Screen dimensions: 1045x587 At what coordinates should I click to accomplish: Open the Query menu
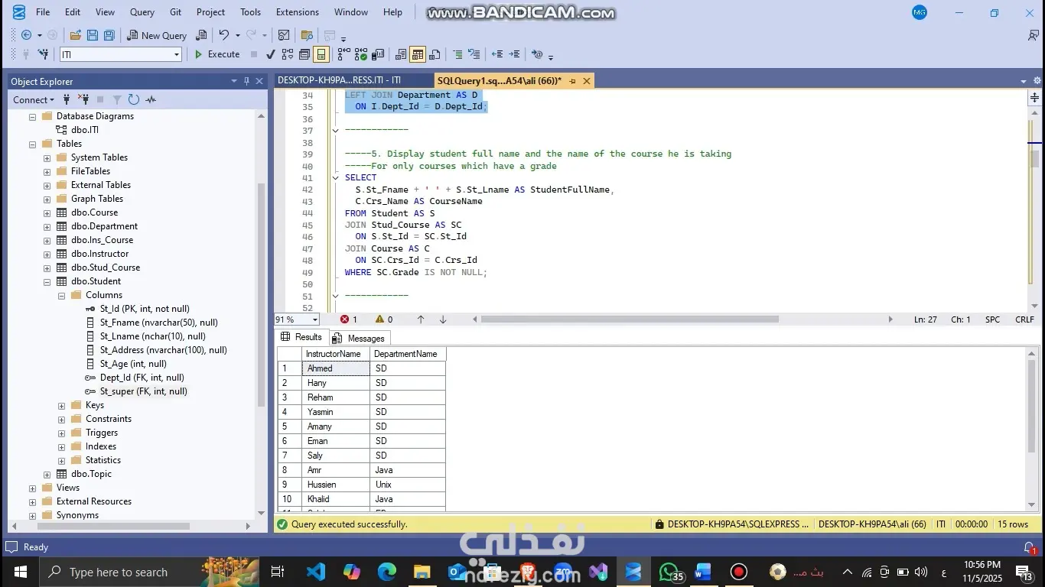pos(142,12)
